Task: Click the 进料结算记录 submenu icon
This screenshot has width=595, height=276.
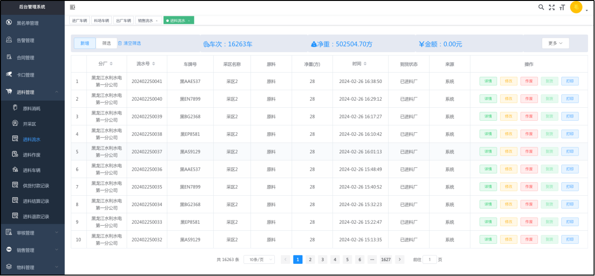Action: pos(15,200)
